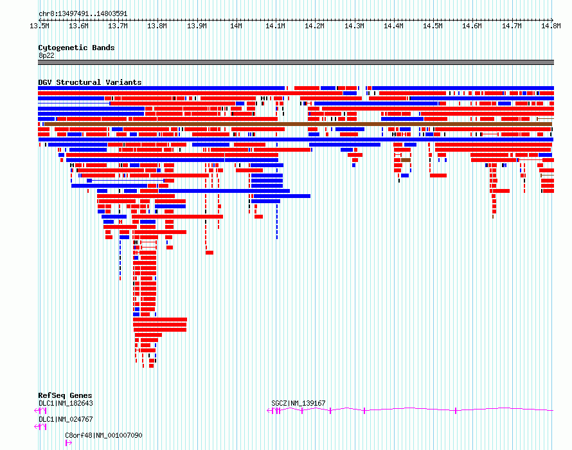This screenshot has height=450, width=572.
Task: Click the DLC1|NM_182643 gene label
Action: click(66, 403)
